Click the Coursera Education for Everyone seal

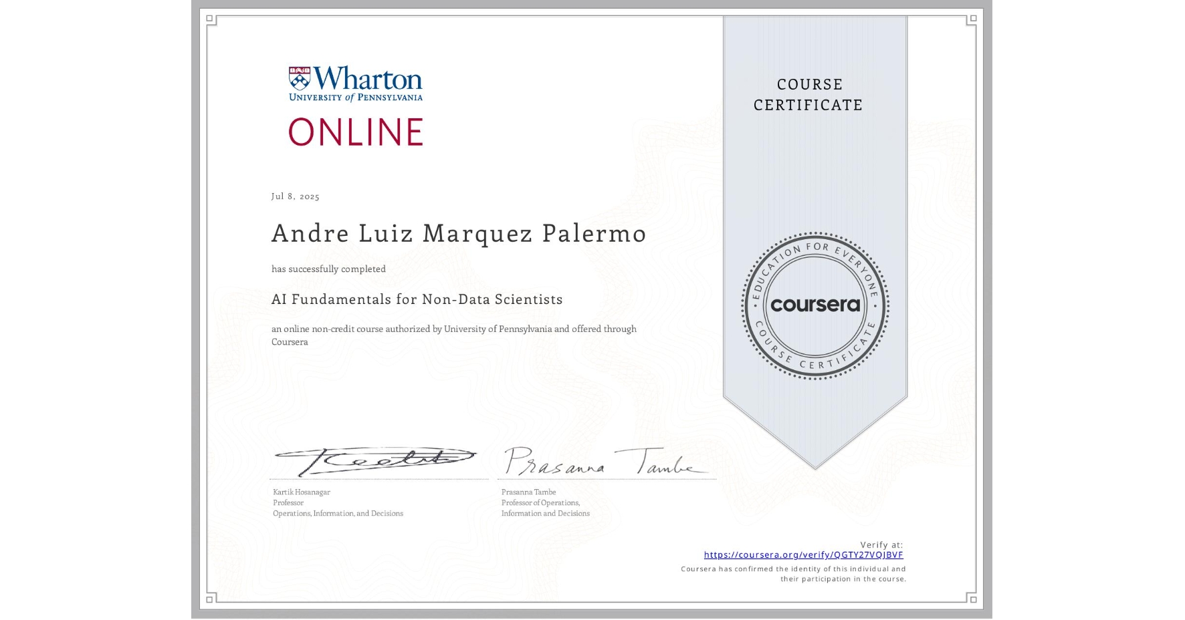tap(815, 305)
